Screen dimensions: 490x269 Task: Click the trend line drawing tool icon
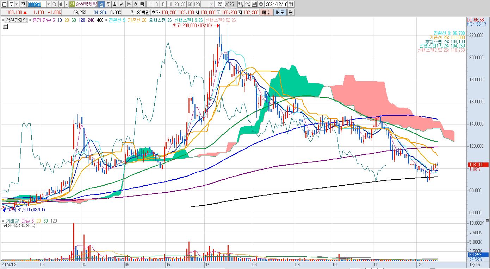click(x=248, y=4)
